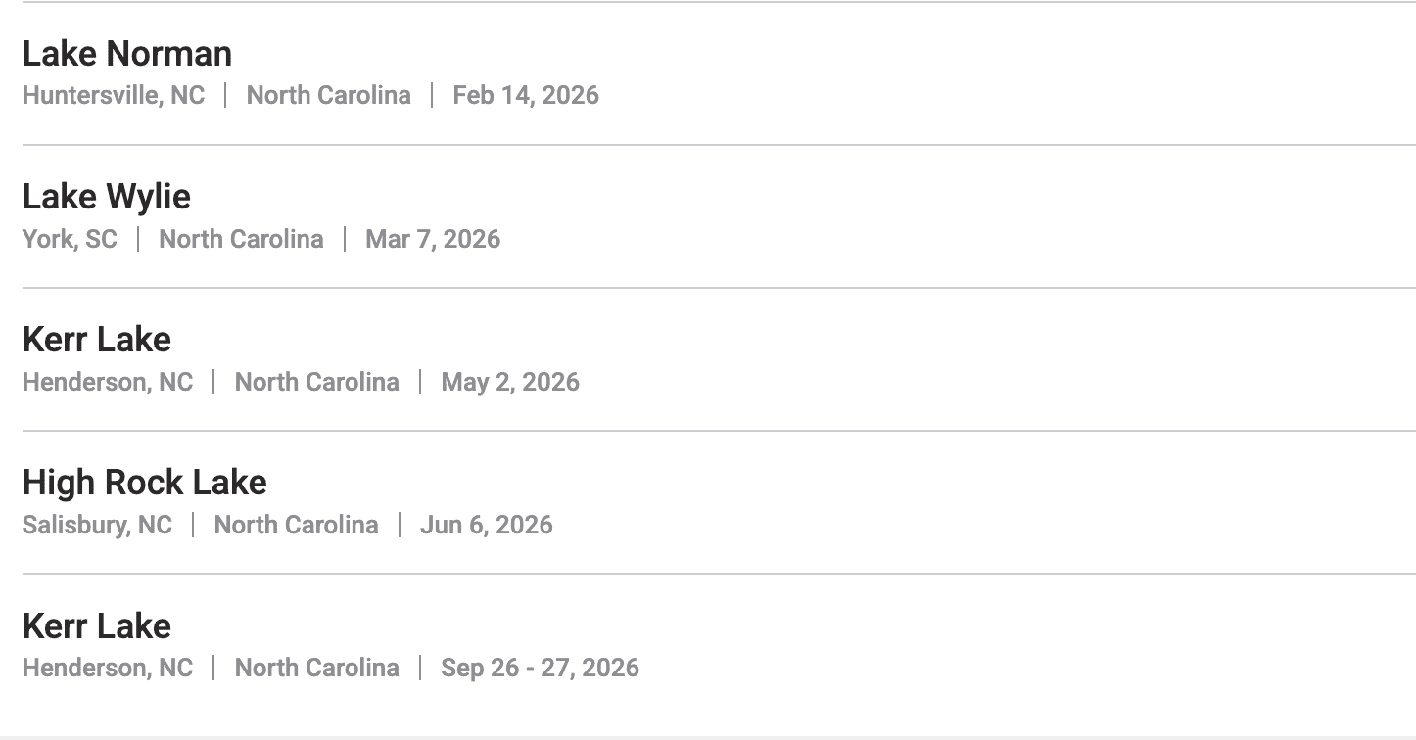Click the Mar 7, 2026 date

pos(433,239)
